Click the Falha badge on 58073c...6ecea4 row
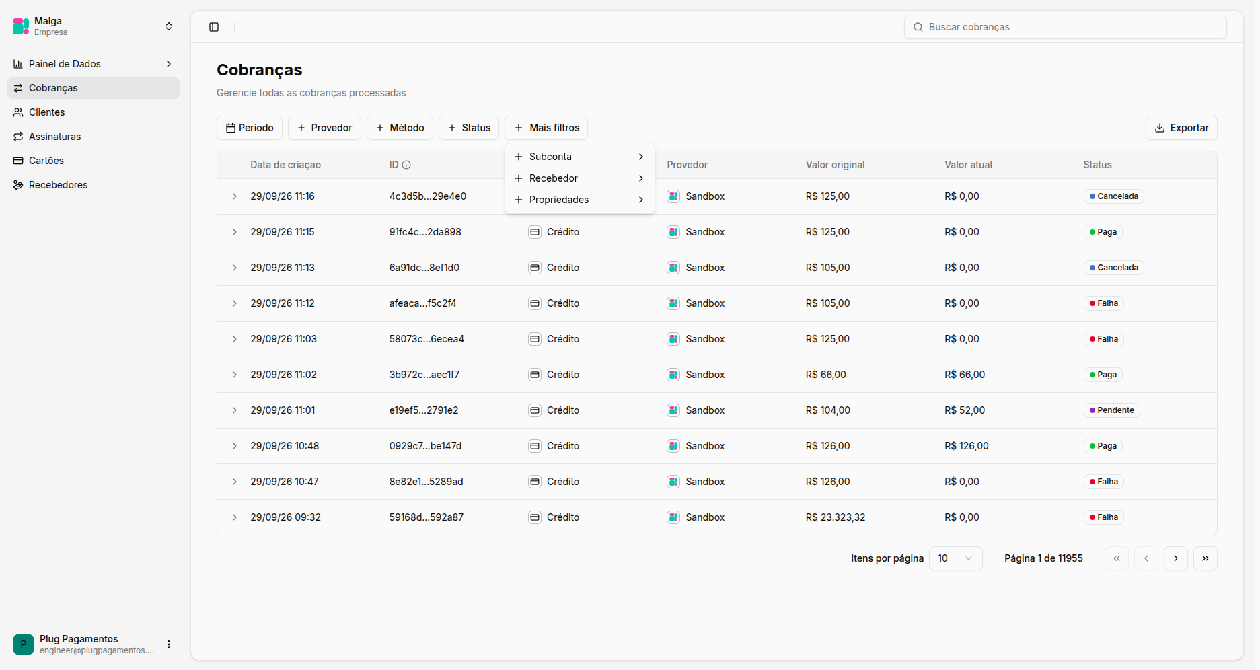 click(x=1104, y=339)
